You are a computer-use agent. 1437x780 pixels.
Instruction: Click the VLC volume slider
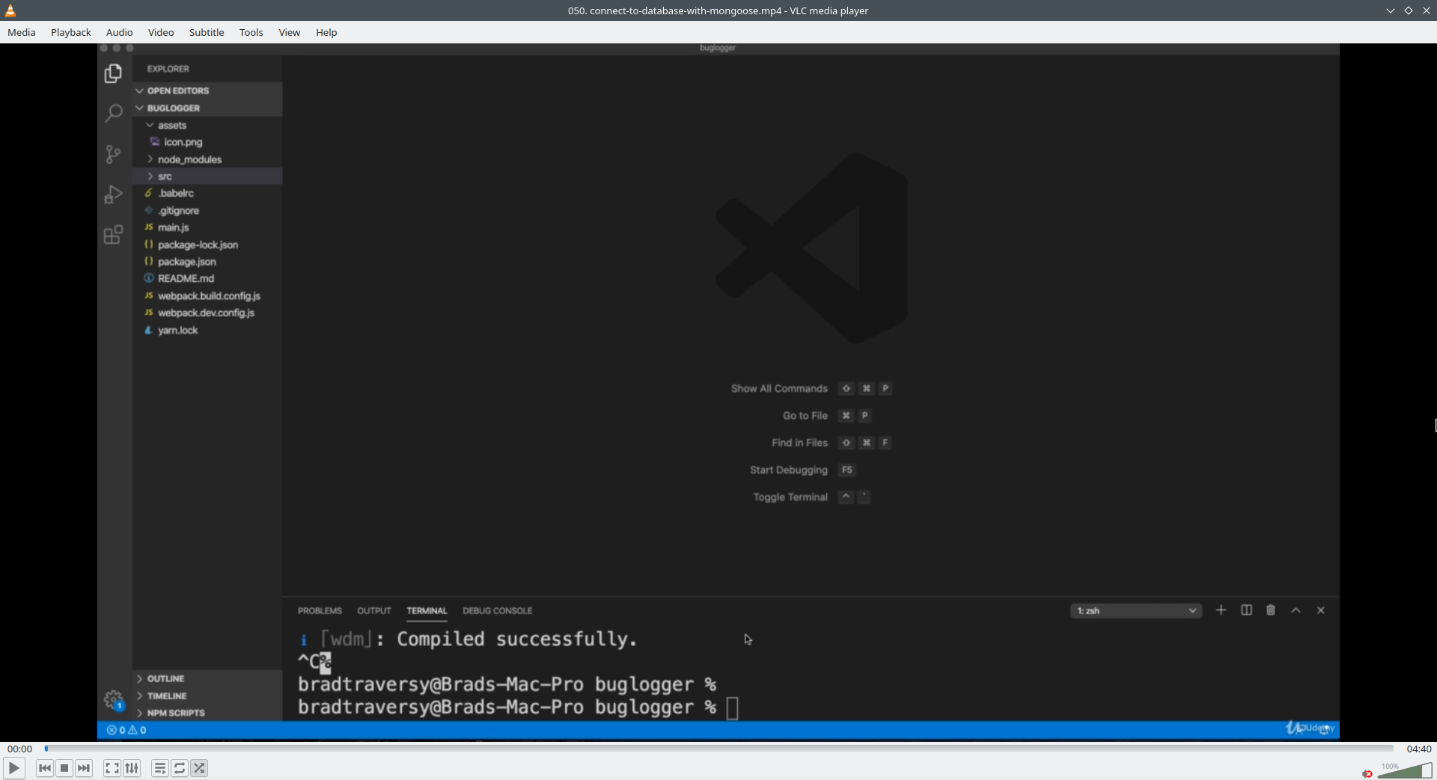pyautogui.click(x=1405, y=770)
